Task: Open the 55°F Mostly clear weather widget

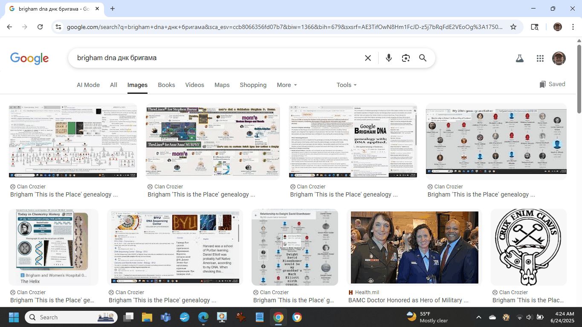Action: pos(427,317)
